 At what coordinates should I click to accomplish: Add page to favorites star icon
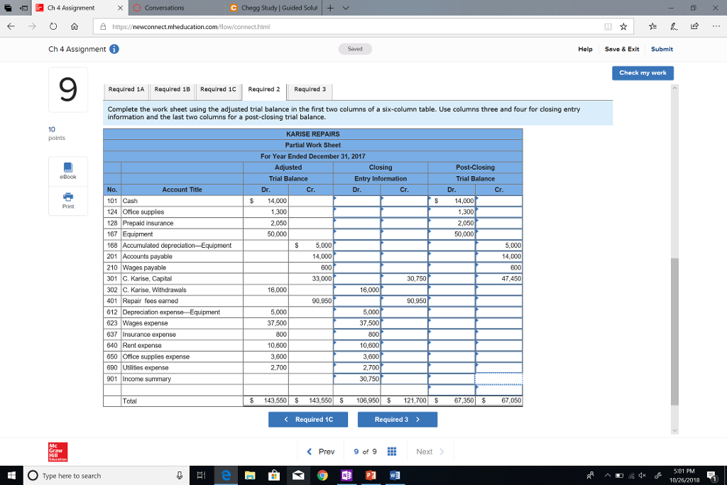(623, 26)
